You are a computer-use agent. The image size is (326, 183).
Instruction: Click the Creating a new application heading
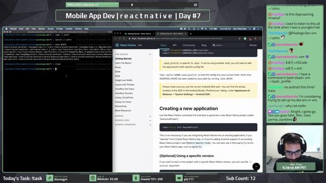tap(188, 108)
